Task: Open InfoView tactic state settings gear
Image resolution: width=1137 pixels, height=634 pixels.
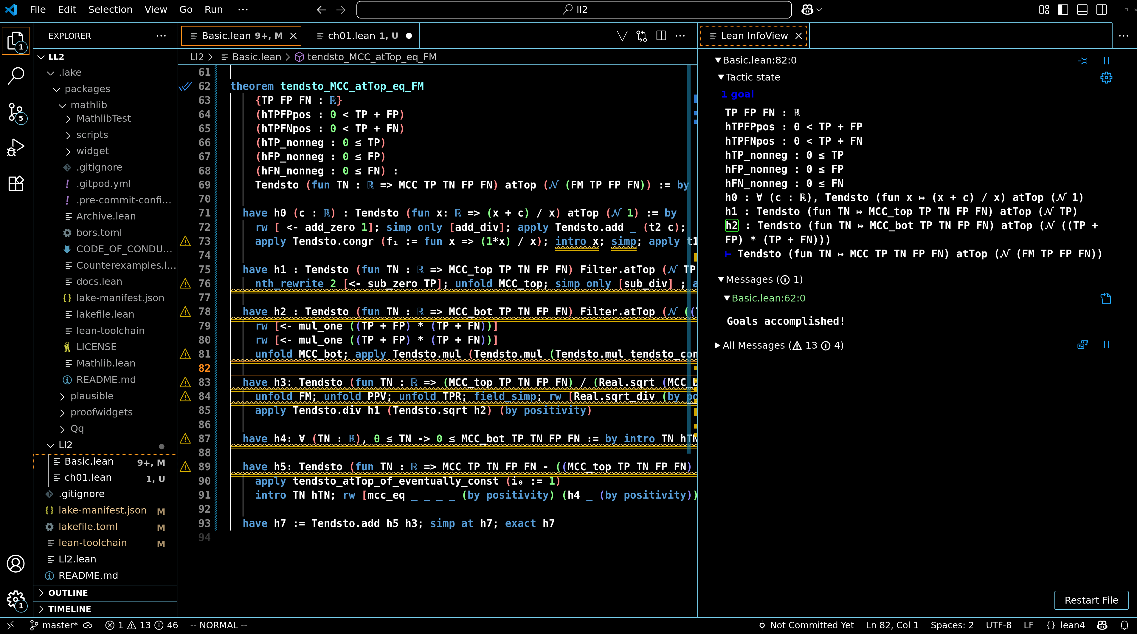Action: point(1106,78)
